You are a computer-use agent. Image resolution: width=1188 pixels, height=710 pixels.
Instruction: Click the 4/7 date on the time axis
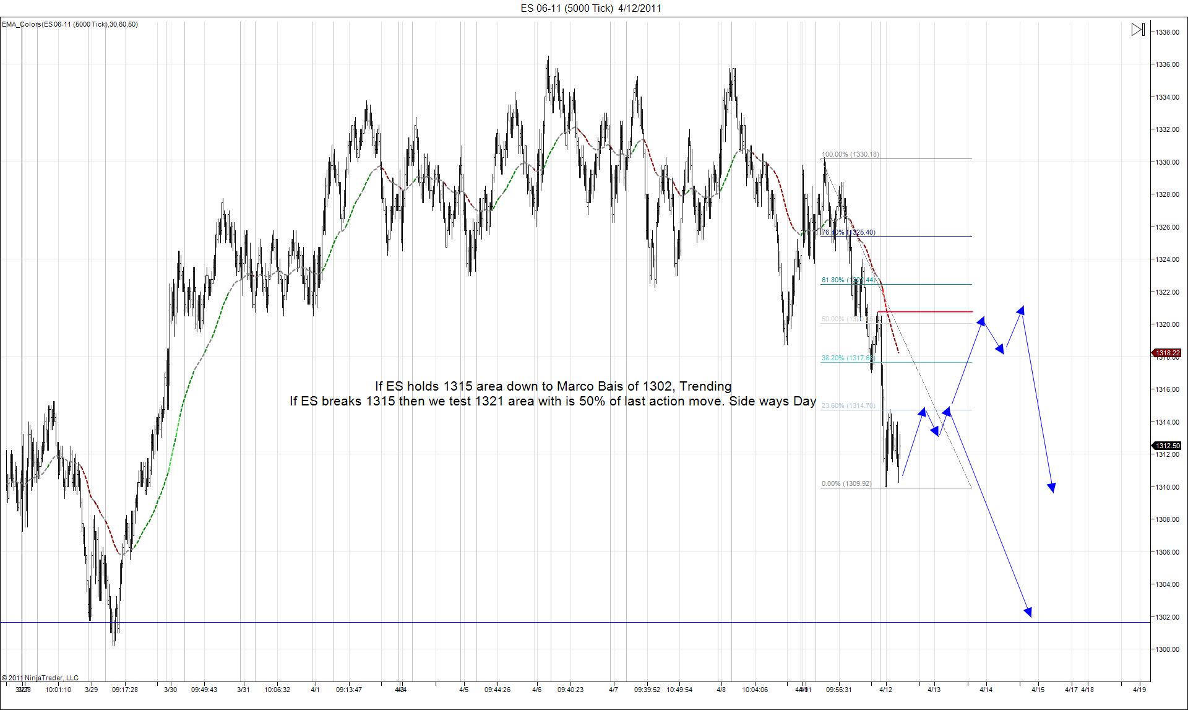(613, 689)
